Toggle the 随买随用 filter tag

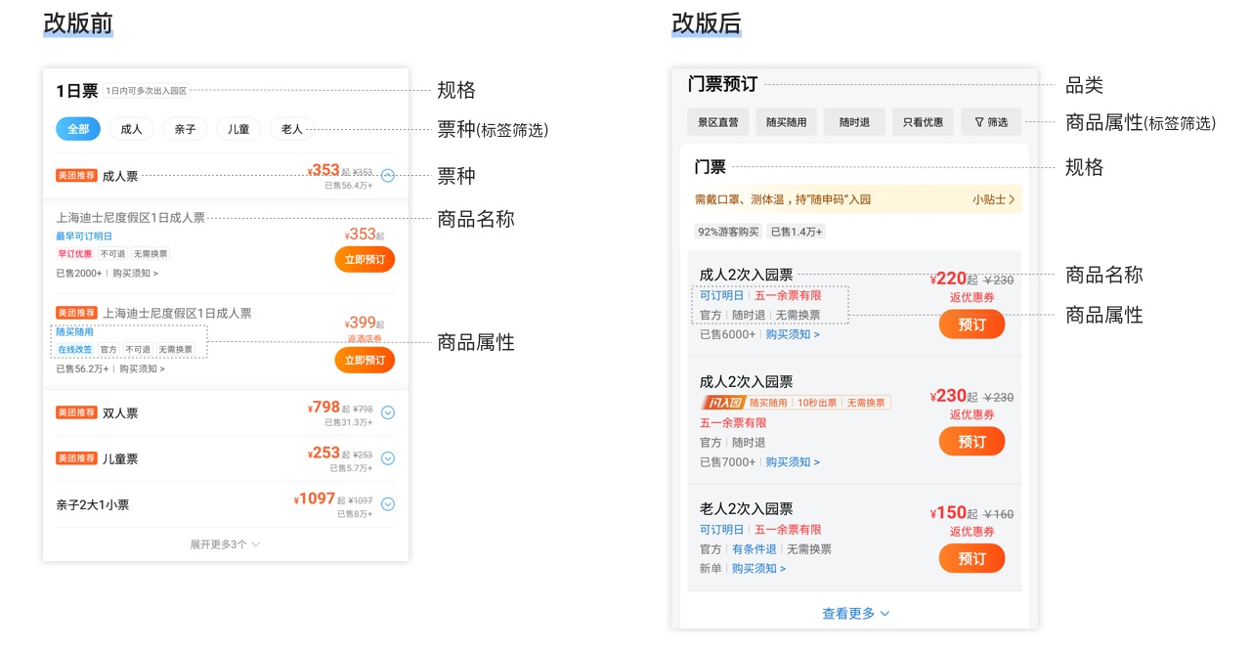787,121
